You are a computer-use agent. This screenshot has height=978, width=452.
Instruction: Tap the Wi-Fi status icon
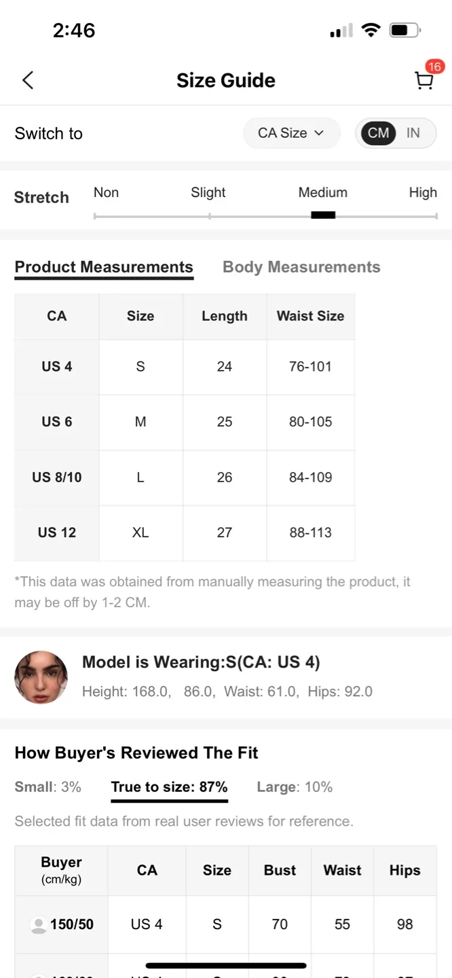[371, 30]
